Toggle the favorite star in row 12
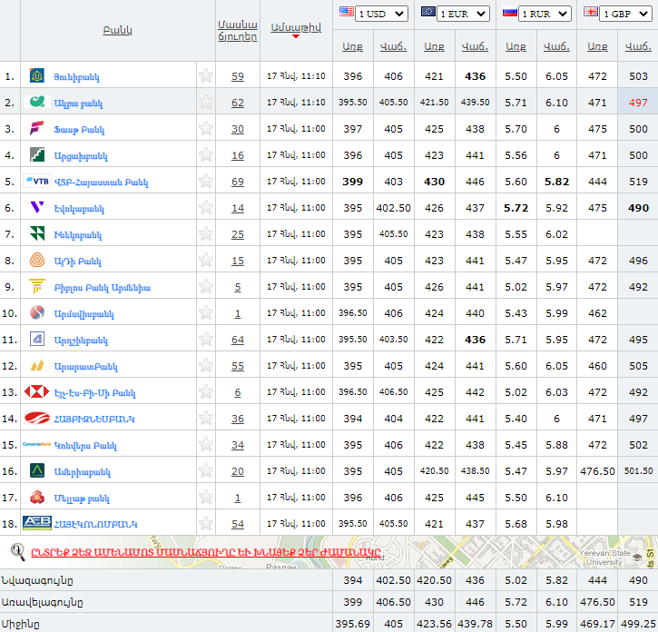Screen dimensions: 658x632 [x=206, y=365]
